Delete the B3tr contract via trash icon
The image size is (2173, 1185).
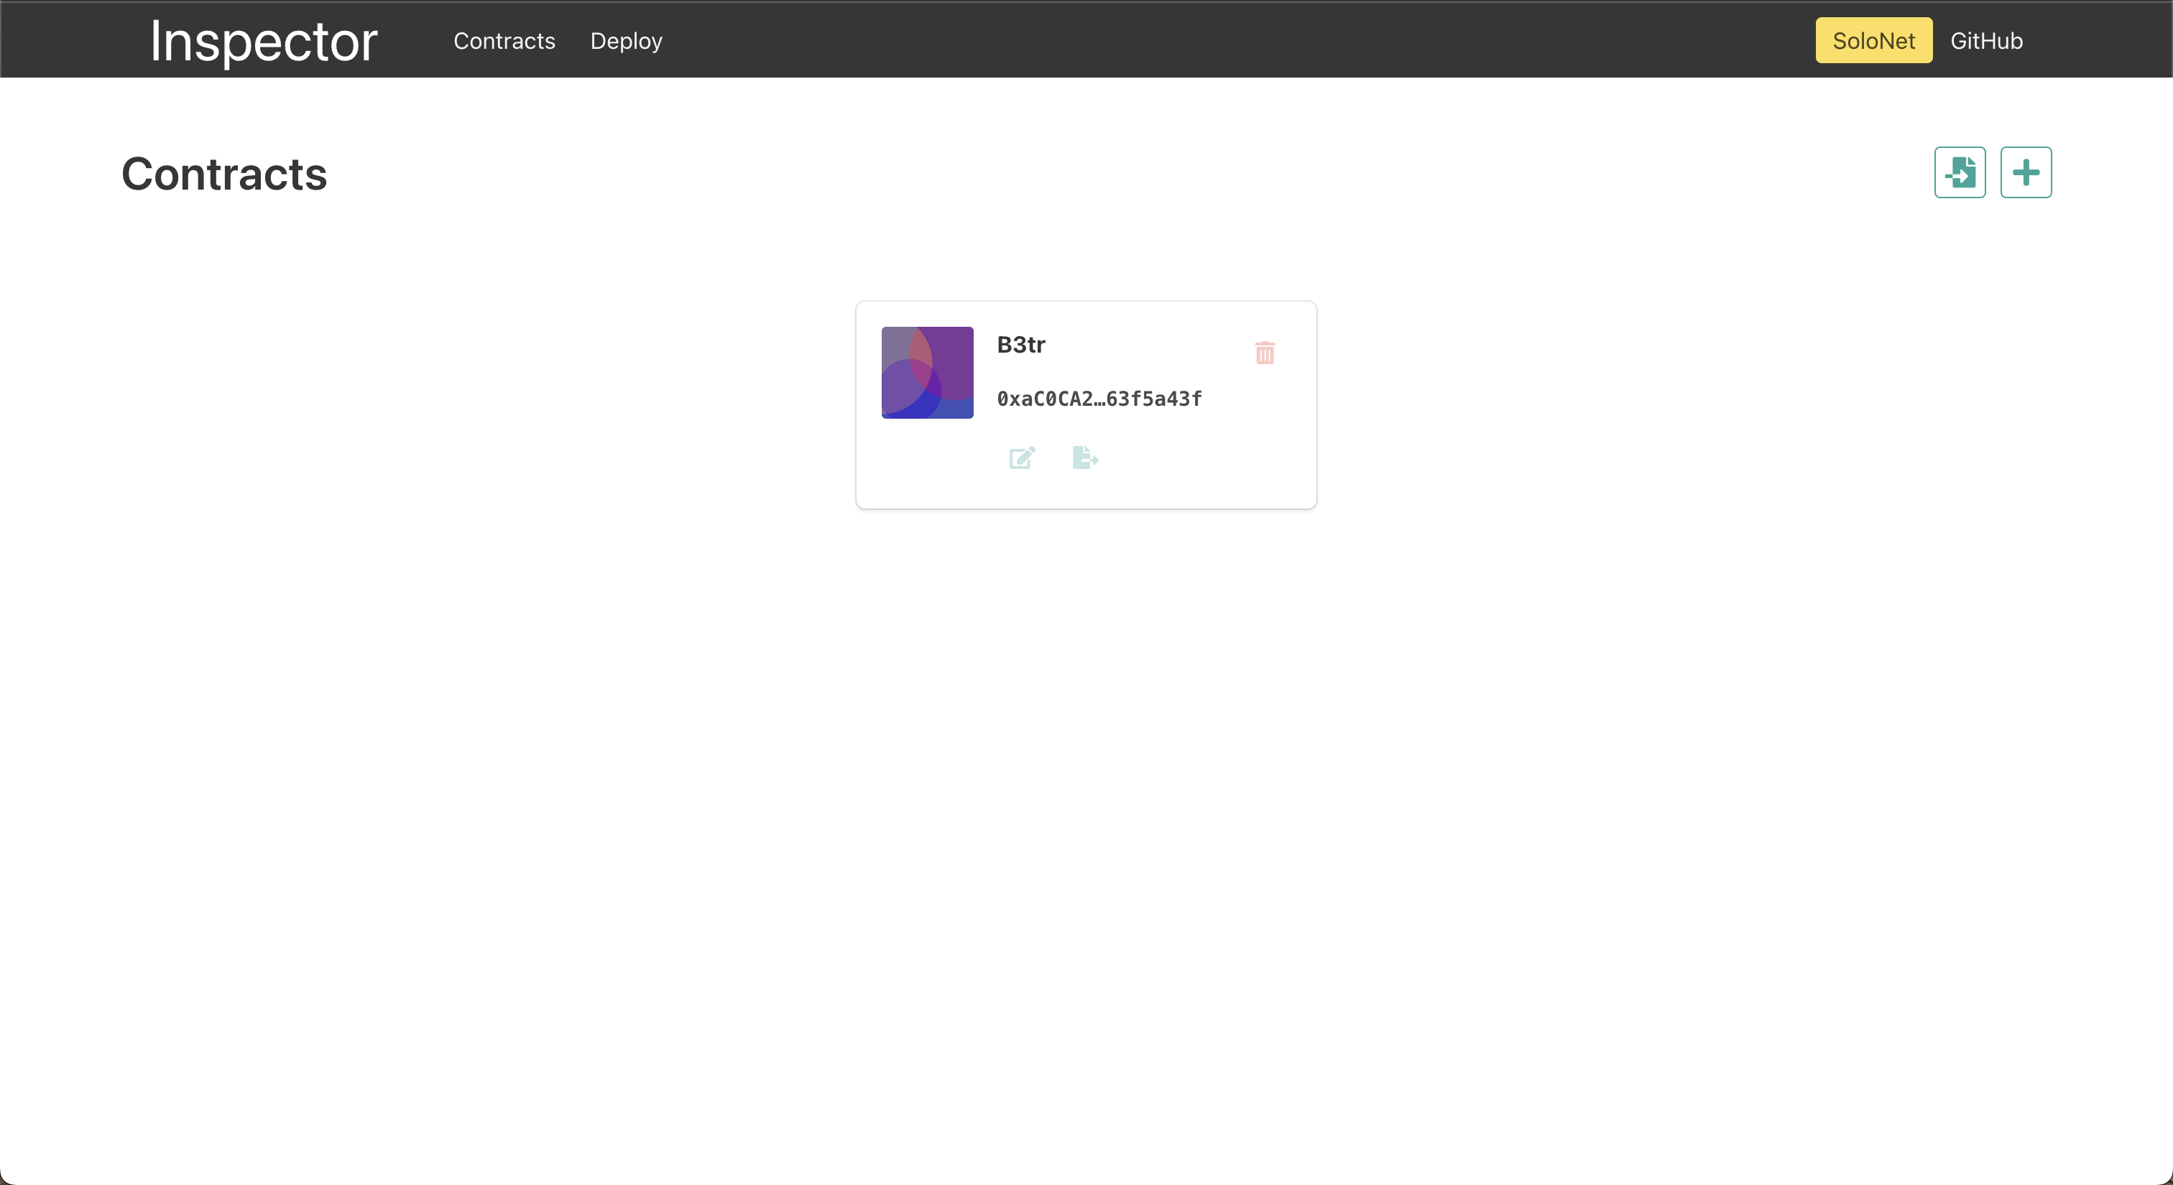click(x=1265, y=353)
